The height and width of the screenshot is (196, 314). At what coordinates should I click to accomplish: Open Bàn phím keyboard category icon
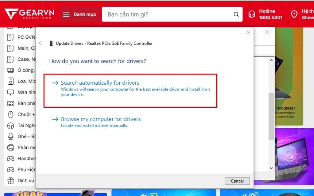point(11,103)
